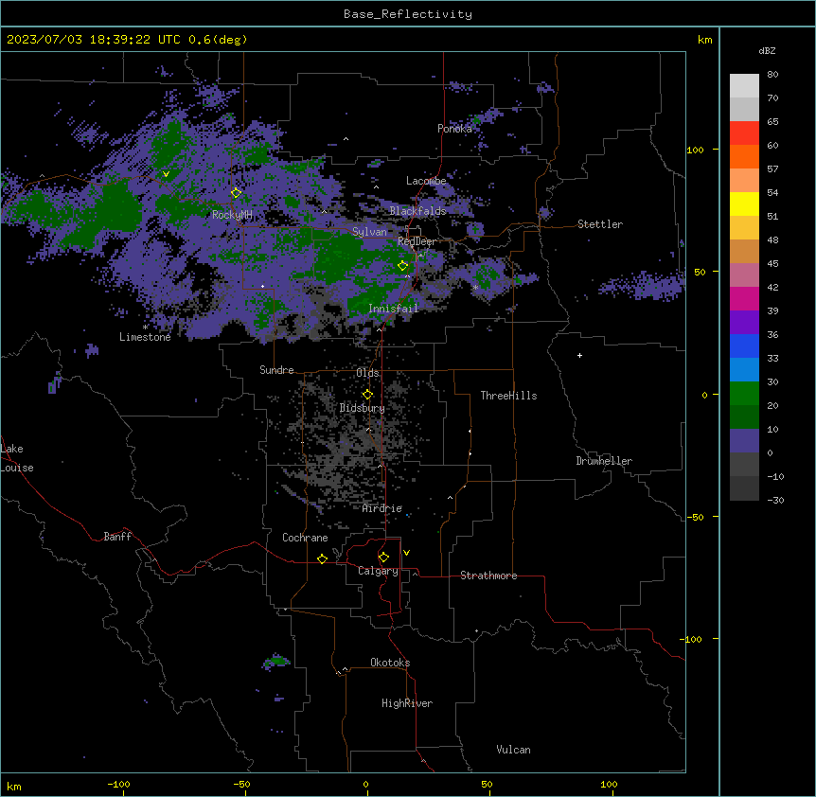Click the Vulcan town label

513,750
